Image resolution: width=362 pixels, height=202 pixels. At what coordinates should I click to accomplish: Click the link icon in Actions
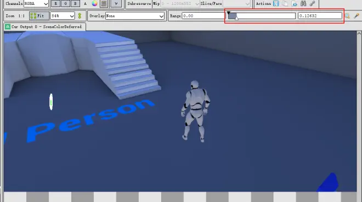[x=312, y=3]
